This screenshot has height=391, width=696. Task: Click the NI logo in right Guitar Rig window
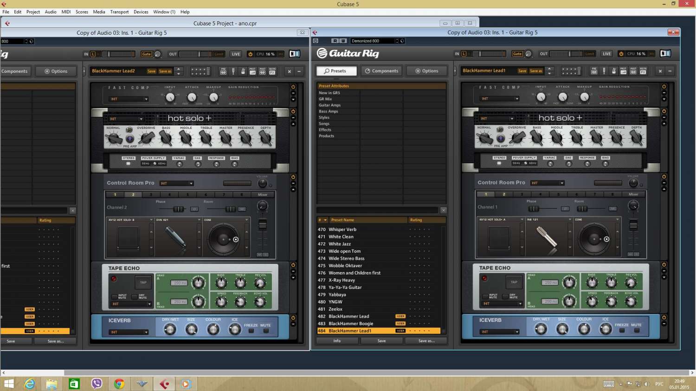pos(665,54)
